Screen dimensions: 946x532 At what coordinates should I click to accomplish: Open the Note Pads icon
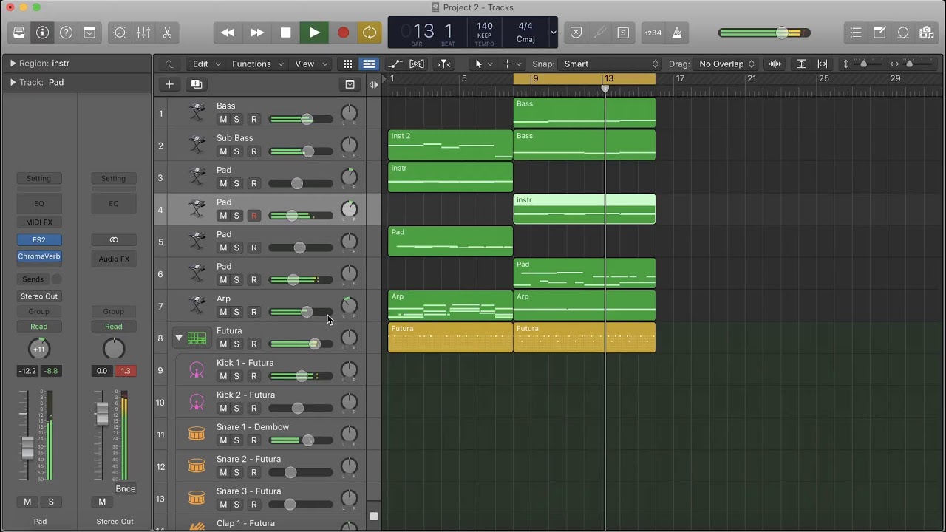click(x=879, y=33)
